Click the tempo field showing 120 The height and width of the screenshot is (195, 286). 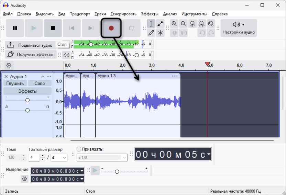point(13,158)
